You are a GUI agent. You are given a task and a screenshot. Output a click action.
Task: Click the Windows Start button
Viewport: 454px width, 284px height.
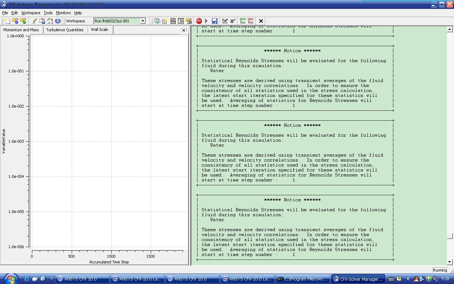tap(10, 279)
